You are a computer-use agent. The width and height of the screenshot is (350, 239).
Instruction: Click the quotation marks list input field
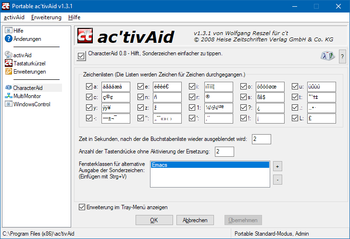click(x=167, y=118)
